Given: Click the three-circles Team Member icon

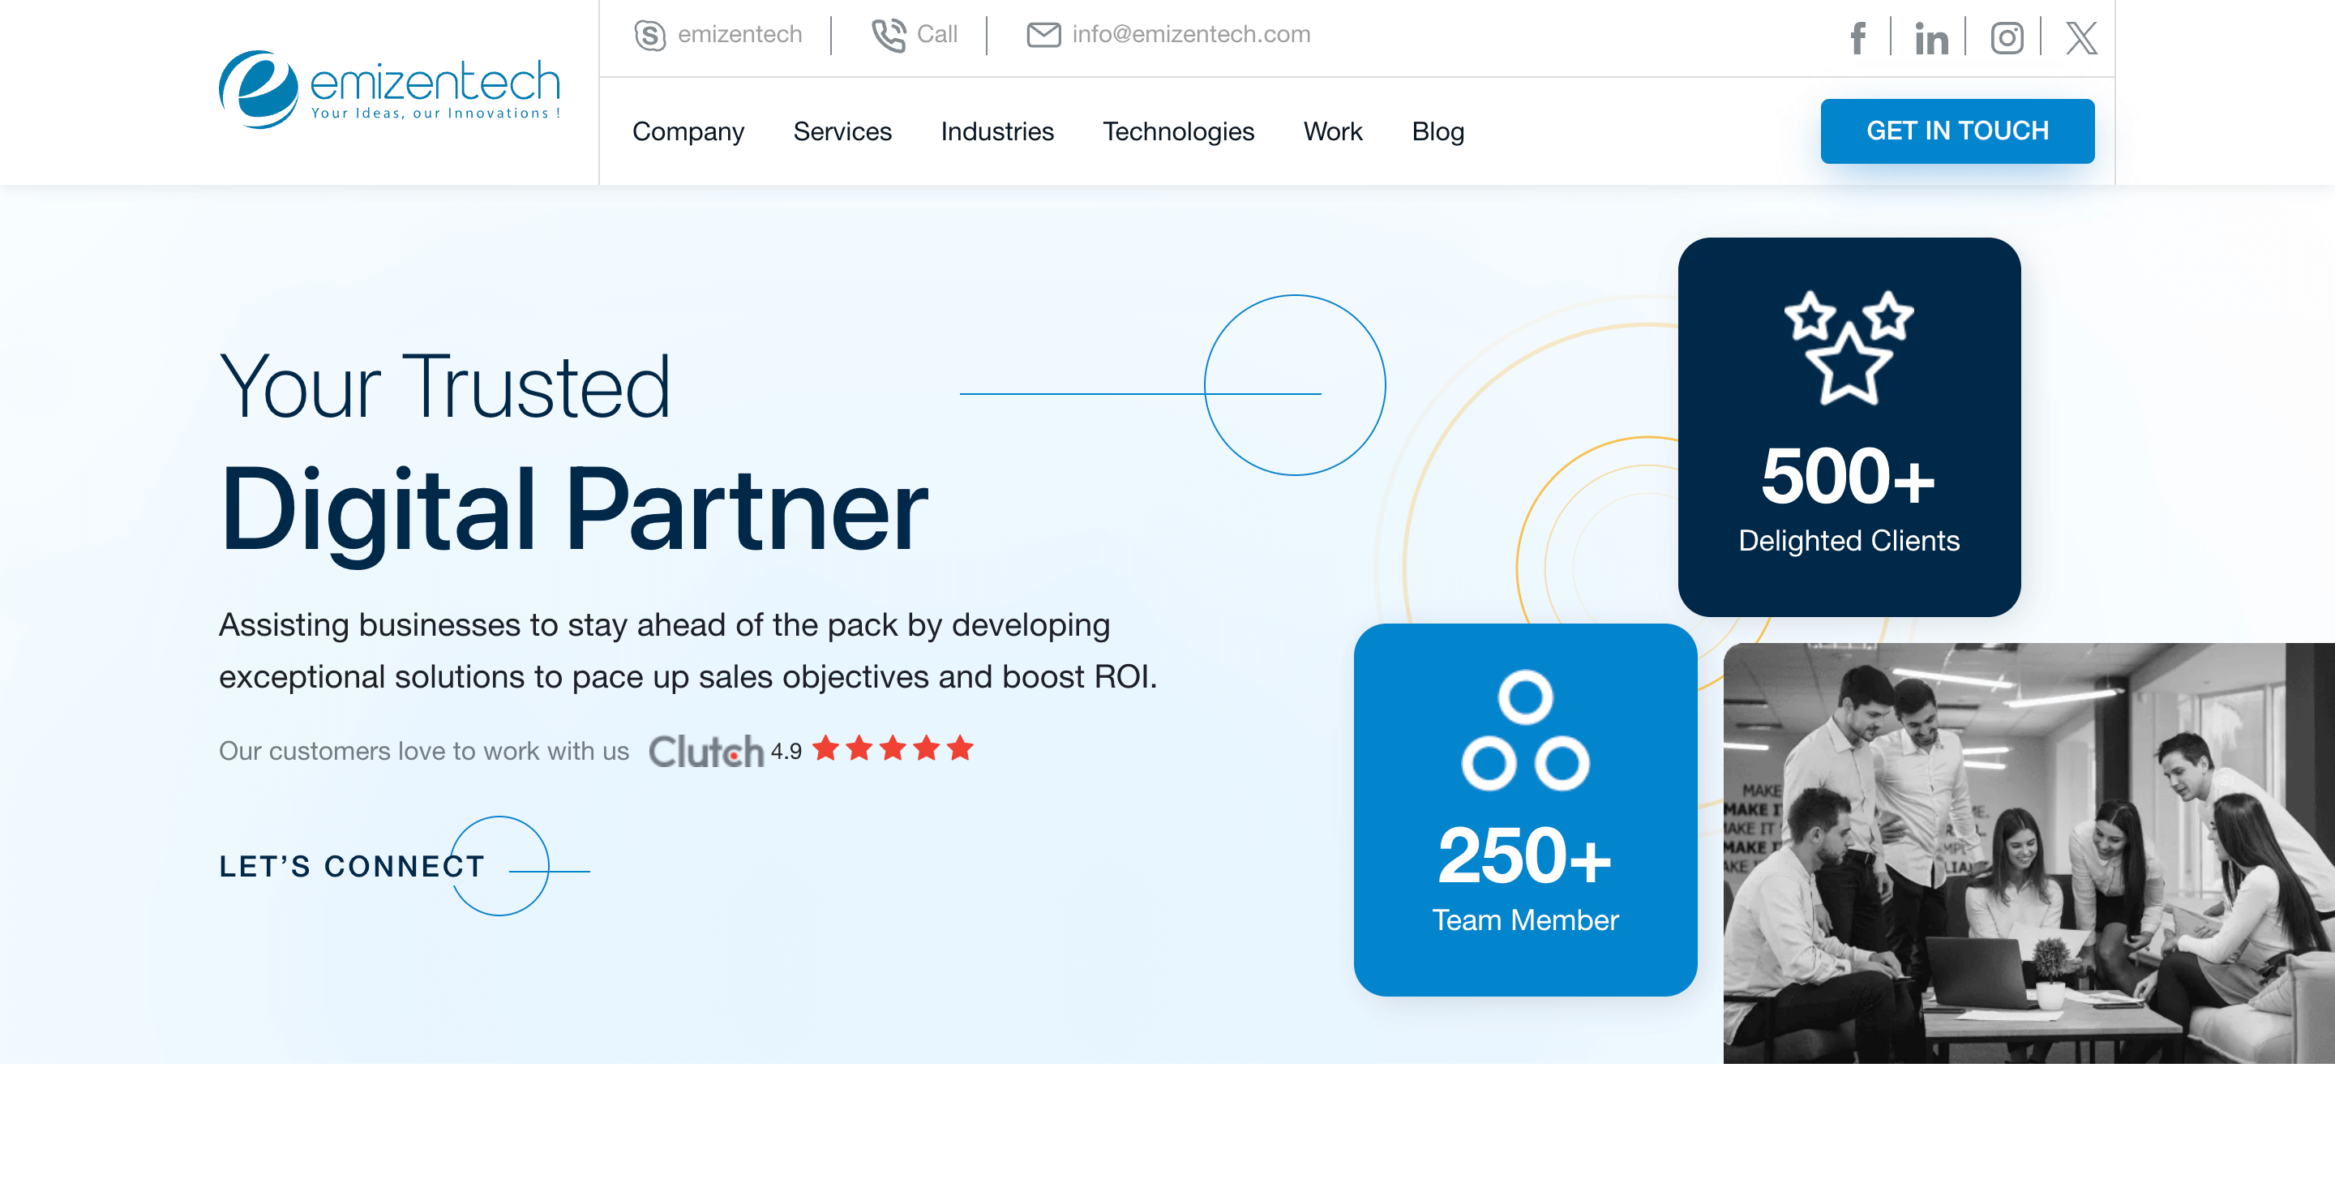Looking at the screenshot, I should pyautogui.click(x=1524, y=731).
